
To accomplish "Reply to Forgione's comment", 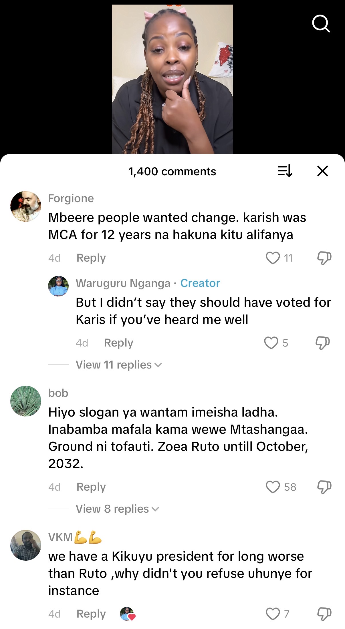I will coord(91,258).
